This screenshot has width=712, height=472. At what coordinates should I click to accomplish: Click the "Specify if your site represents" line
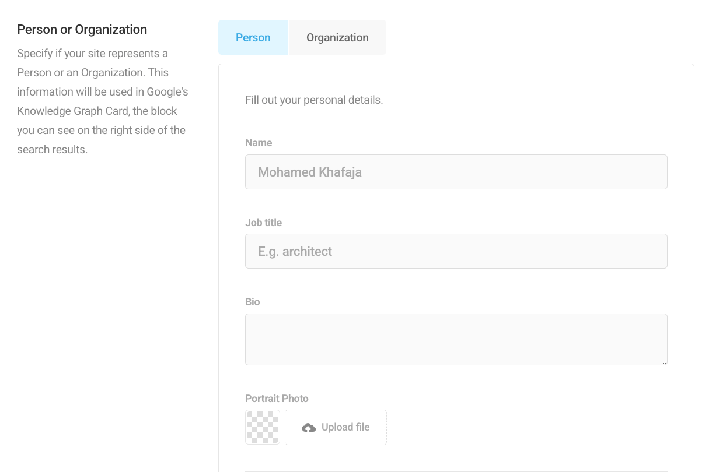(x=92, y=54)
